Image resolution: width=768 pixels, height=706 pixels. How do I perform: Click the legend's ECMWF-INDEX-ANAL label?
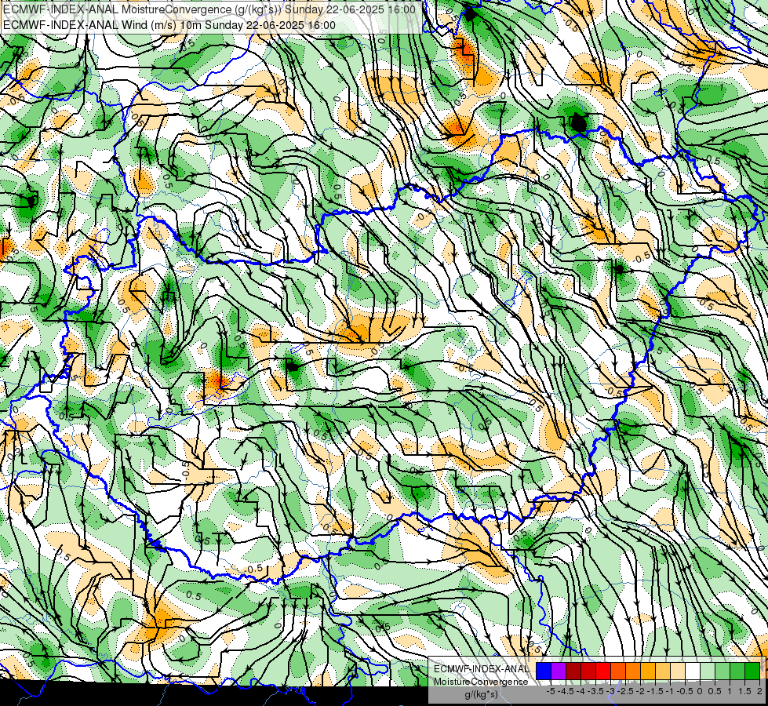(482, 669)
